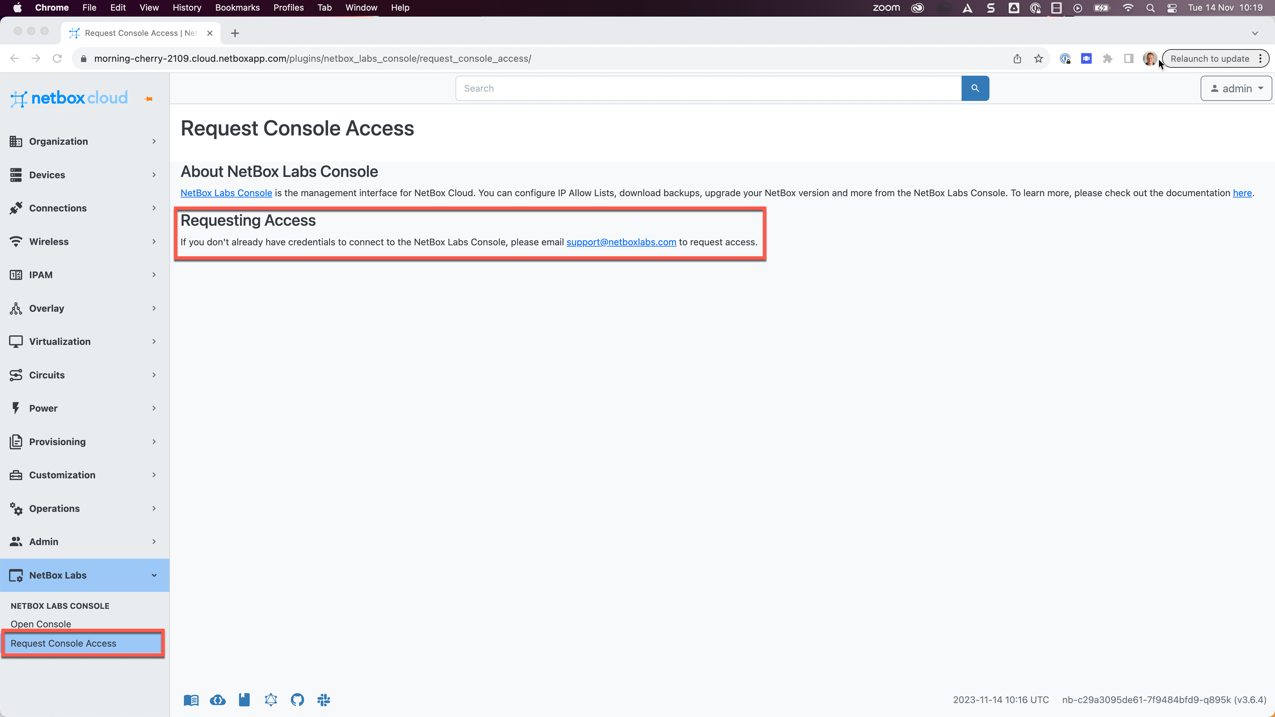Toggle the Customization sidebar section
1275x717 pixels.
point(84,474)
